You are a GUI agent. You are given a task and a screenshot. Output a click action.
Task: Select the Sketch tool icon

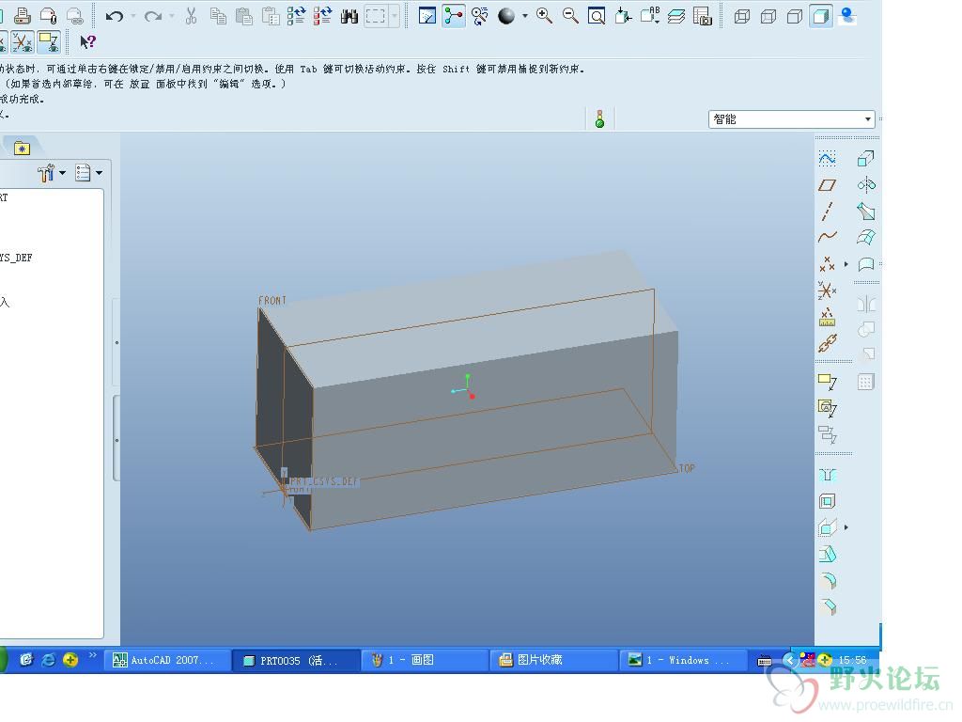coord(827,159)
